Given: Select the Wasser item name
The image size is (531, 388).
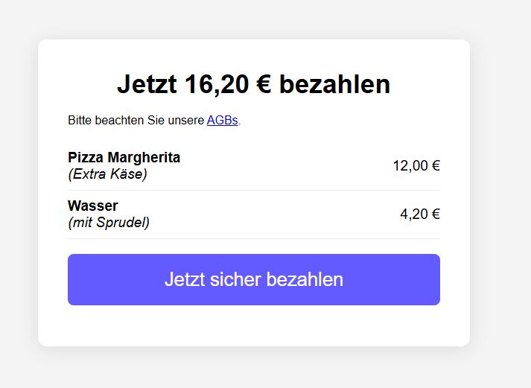Looking at the screenshot, I should click(x=93, y=206).
